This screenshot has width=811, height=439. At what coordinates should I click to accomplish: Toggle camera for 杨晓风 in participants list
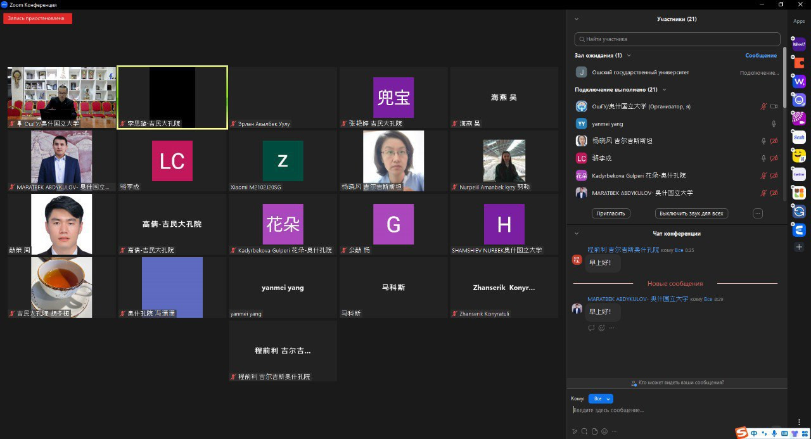point(774,141)
